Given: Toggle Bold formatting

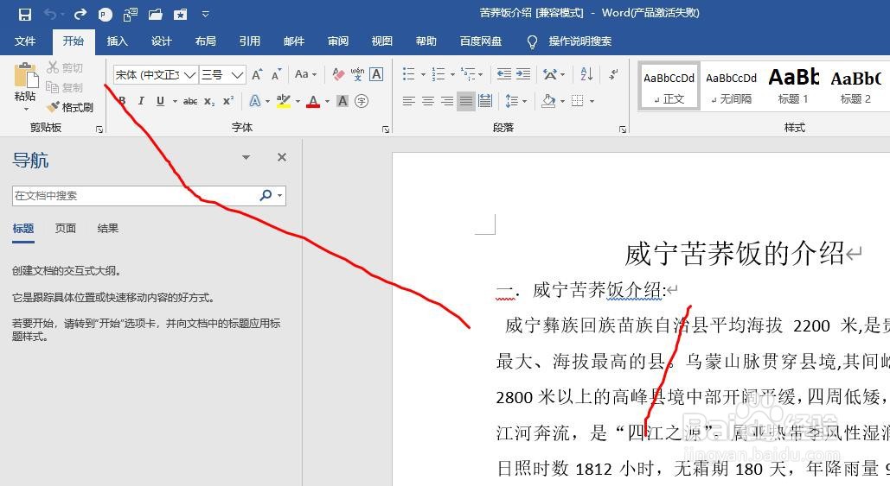Looking at the screenshot, I should tap(122, 101).
